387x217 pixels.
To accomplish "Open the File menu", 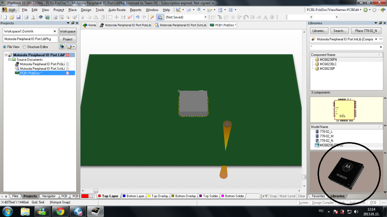I will (x=25, y=10).
